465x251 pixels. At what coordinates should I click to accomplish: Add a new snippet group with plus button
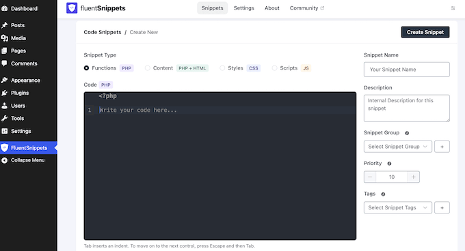(442, 147)
